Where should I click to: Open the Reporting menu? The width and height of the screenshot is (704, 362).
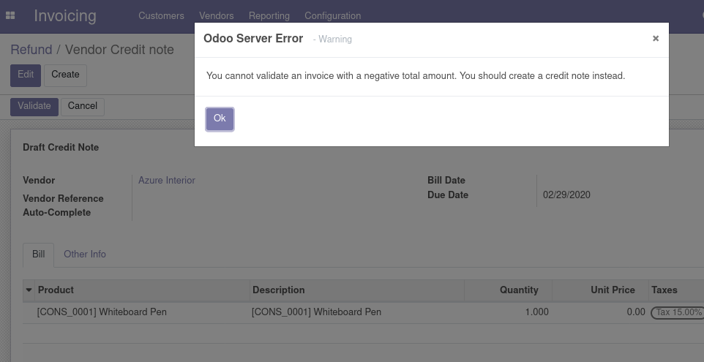[269, 15]
